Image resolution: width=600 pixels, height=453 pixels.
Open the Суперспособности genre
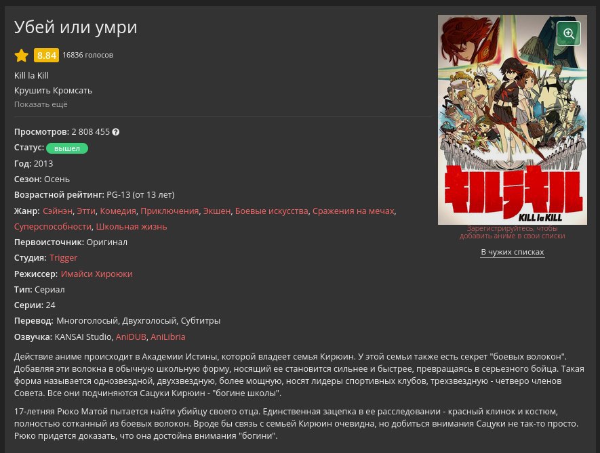pyautogui.click(x=53, y=227)
